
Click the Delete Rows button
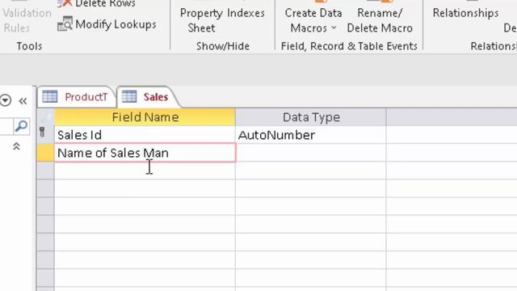[x=97, y=3]
